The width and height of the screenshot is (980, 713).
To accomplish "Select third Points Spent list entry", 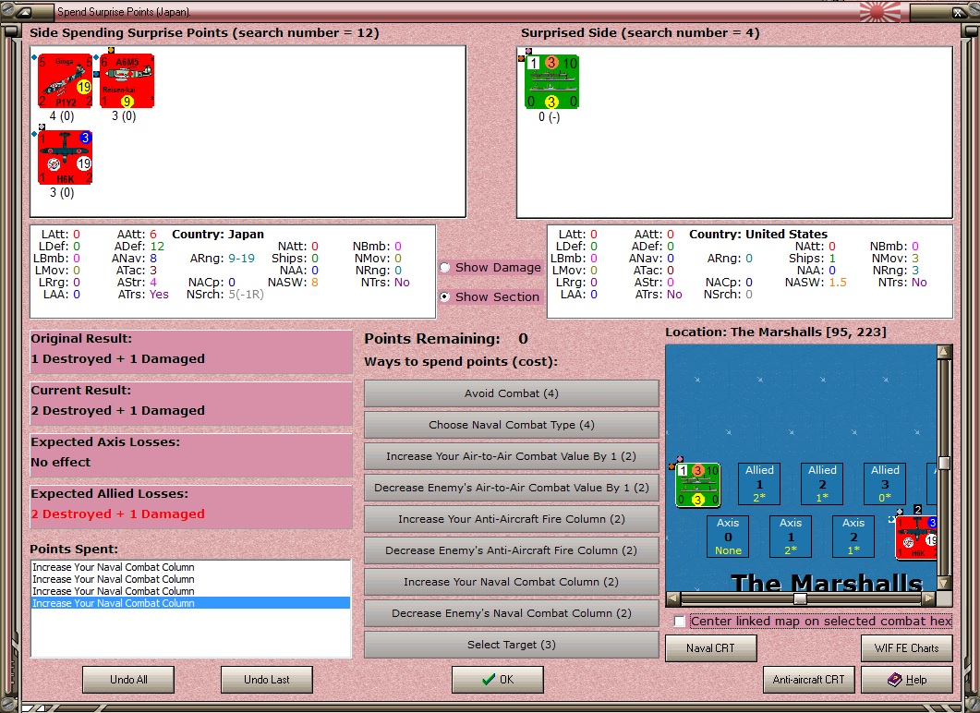I will point(190,591).
